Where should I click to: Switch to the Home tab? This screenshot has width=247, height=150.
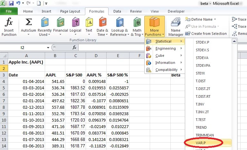click(28, 11)
